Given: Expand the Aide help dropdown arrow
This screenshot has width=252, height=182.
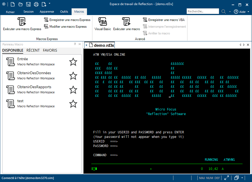Looking at the screenshot, I should click(248, 12).
